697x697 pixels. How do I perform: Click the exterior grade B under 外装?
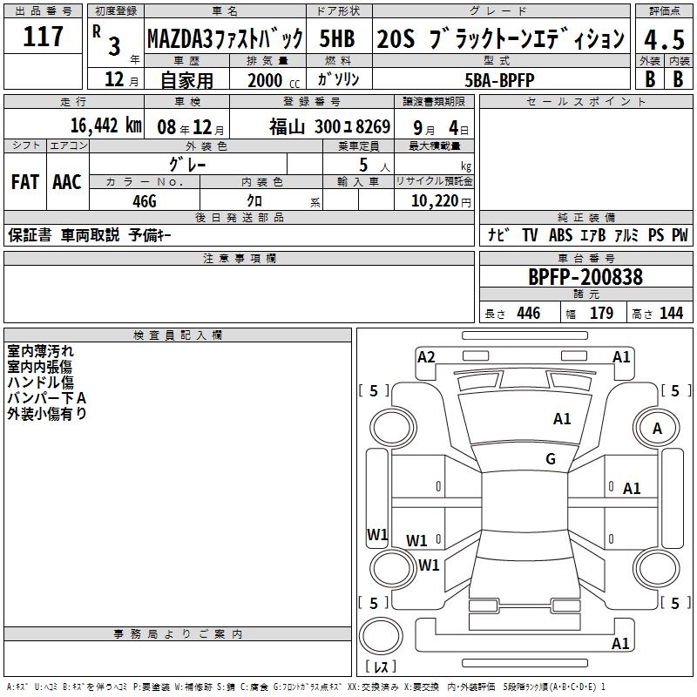click(650, 79)
